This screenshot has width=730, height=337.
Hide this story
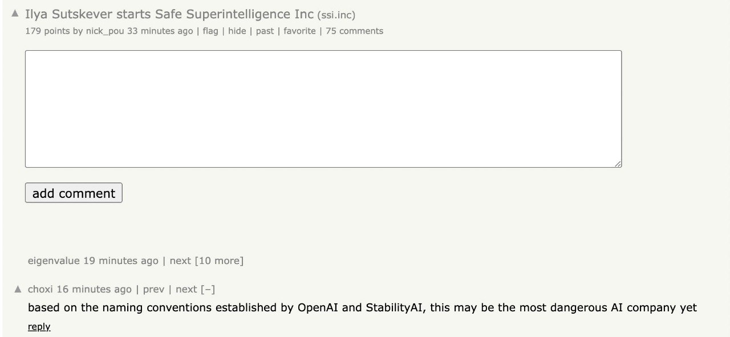pyautogui.click(x=237, y=31)
